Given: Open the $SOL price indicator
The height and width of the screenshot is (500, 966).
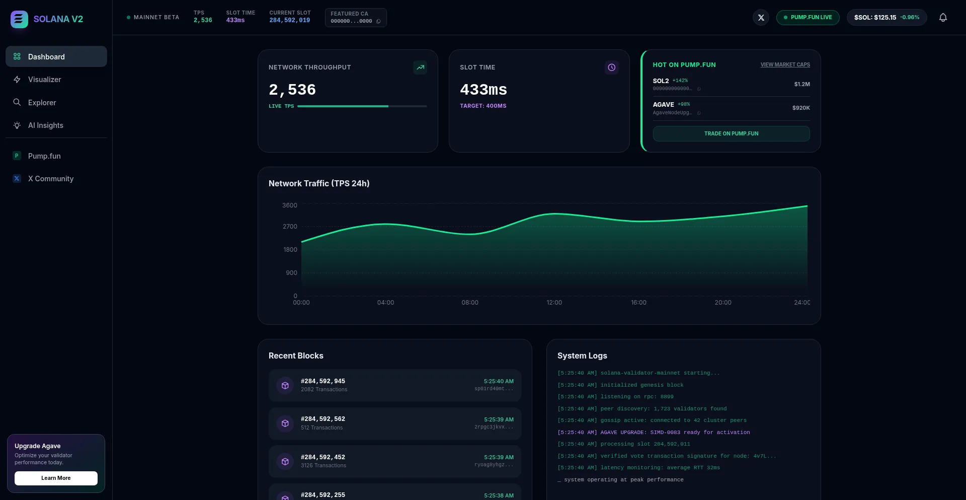Looking at the screenshot, I should tap(886, 17).
